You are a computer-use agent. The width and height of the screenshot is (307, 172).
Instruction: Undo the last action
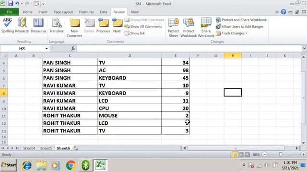point(17,3)
